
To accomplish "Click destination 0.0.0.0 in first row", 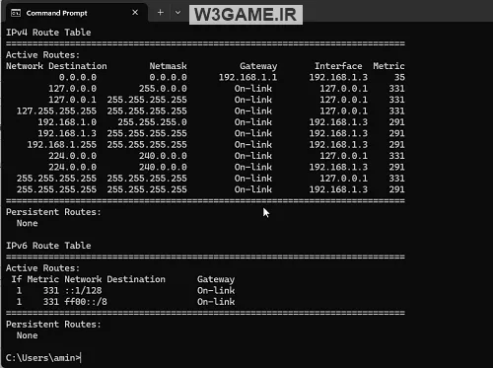I will pos(78,77).
